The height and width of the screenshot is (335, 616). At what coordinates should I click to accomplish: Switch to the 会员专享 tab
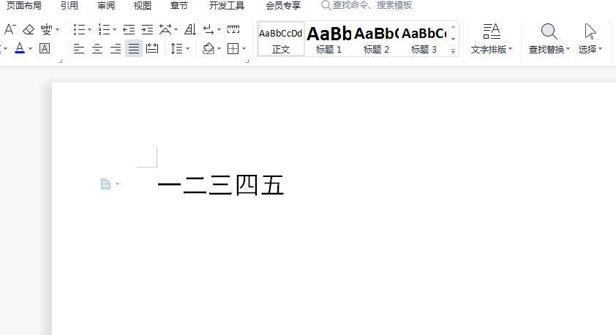[283, 6]
